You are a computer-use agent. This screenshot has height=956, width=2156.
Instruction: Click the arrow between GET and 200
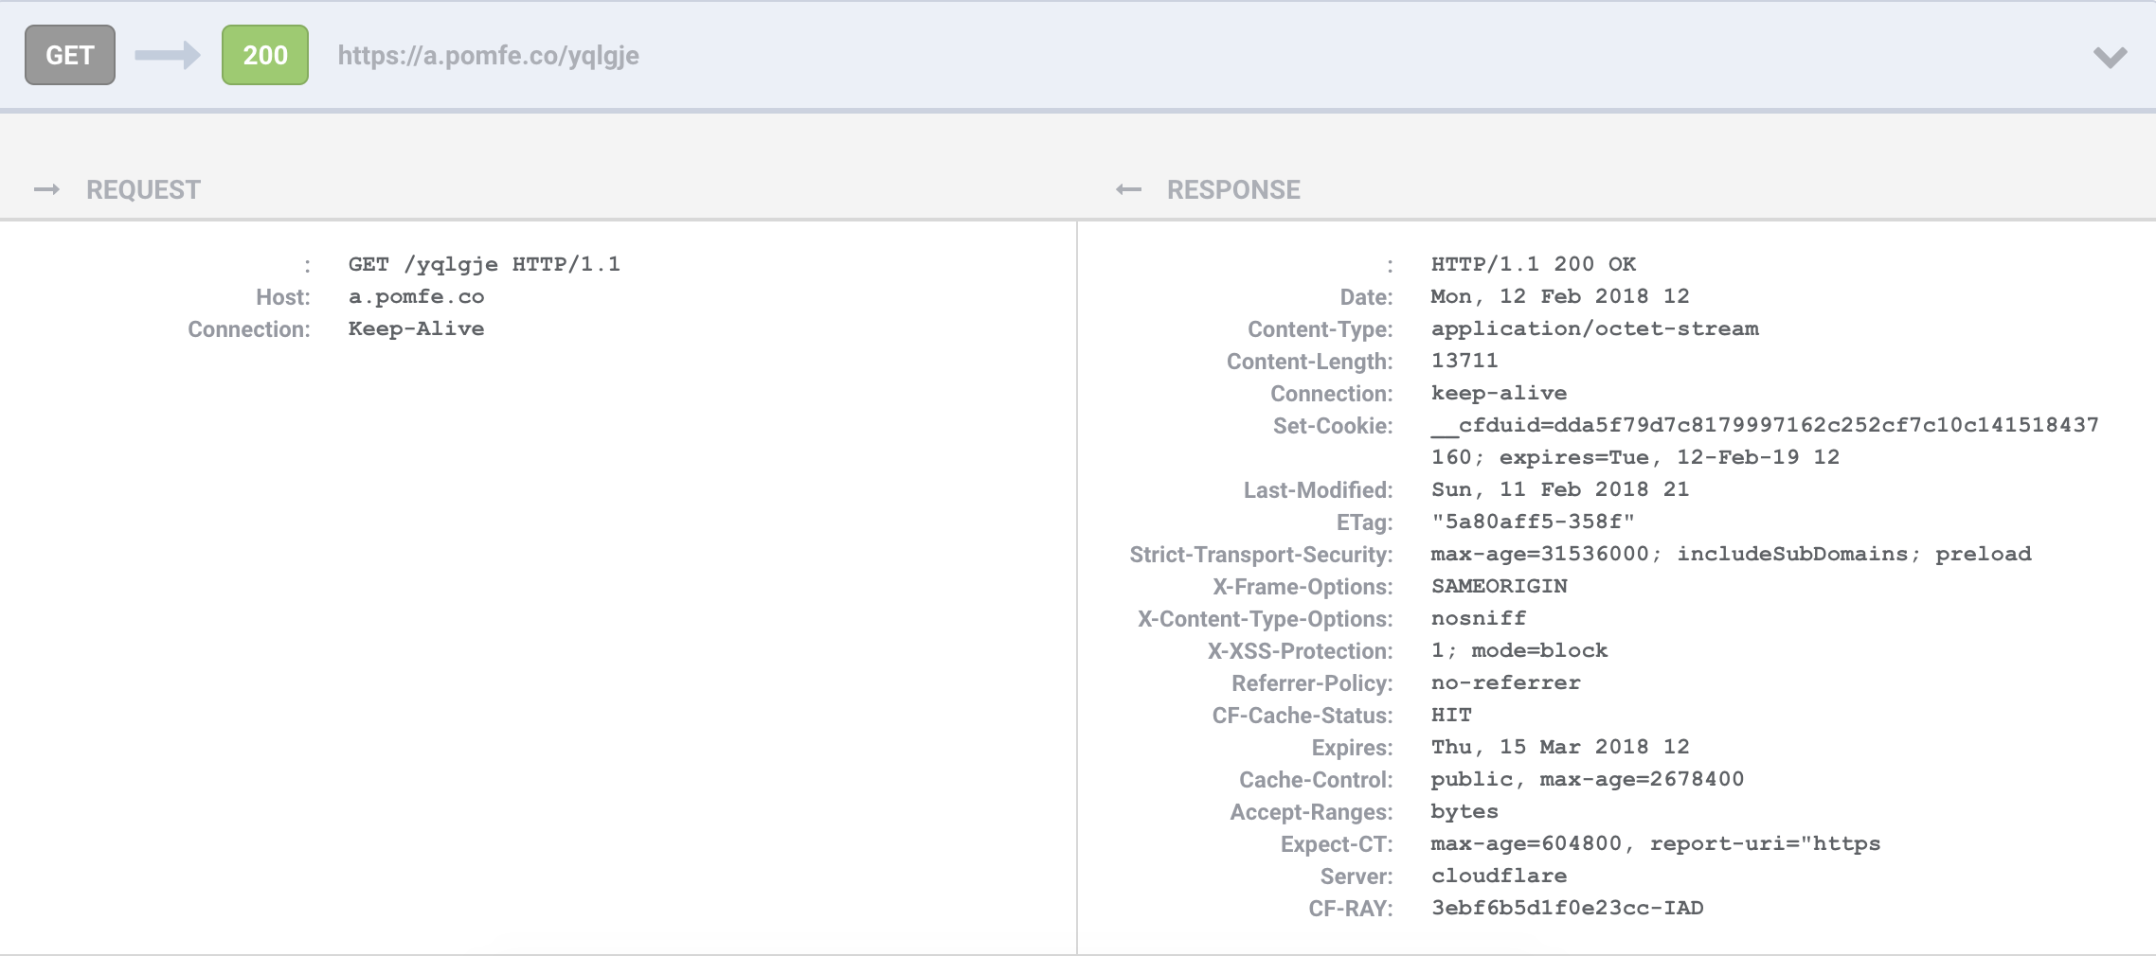point(168,55)
